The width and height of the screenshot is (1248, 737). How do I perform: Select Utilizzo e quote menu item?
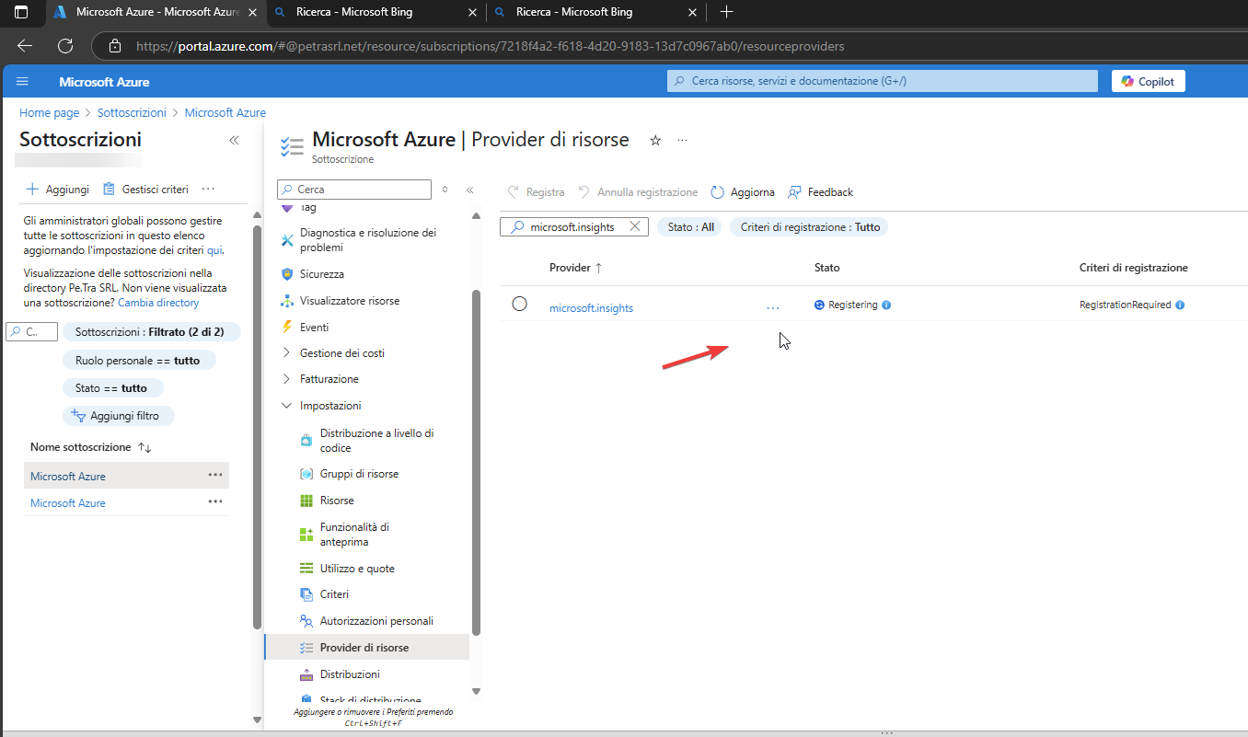click(356, 569)
